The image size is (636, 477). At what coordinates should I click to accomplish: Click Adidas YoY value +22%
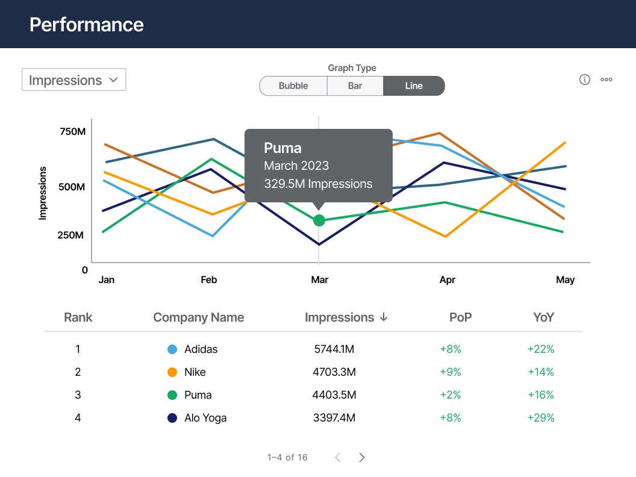click(x=541, y=349)
